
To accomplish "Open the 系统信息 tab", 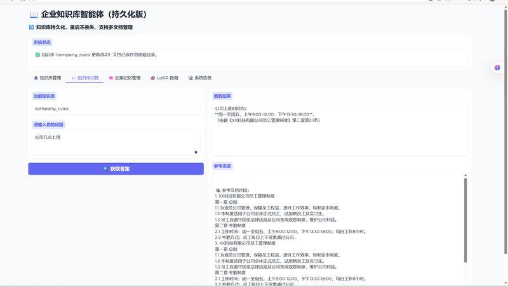I will [203, 78].
